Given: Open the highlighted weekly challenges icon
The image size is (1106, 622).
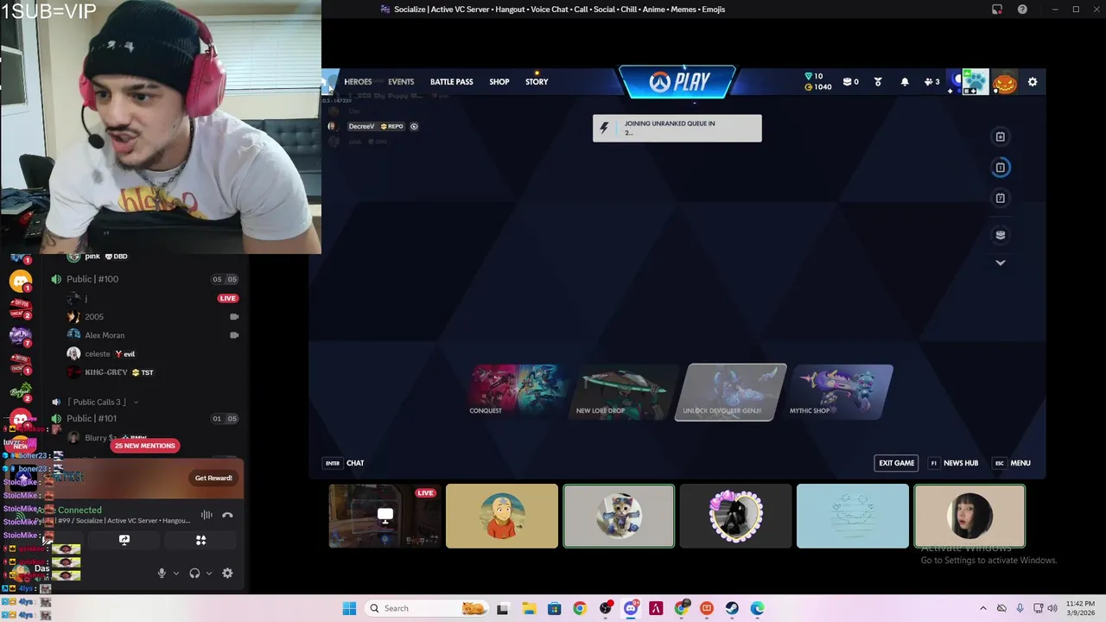Looking at the screenshot, I should pos(1001,168).
